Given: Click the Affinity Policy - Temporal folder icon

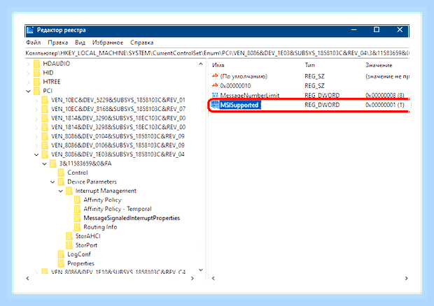Looking at the screenshot, I should (78, 209).
